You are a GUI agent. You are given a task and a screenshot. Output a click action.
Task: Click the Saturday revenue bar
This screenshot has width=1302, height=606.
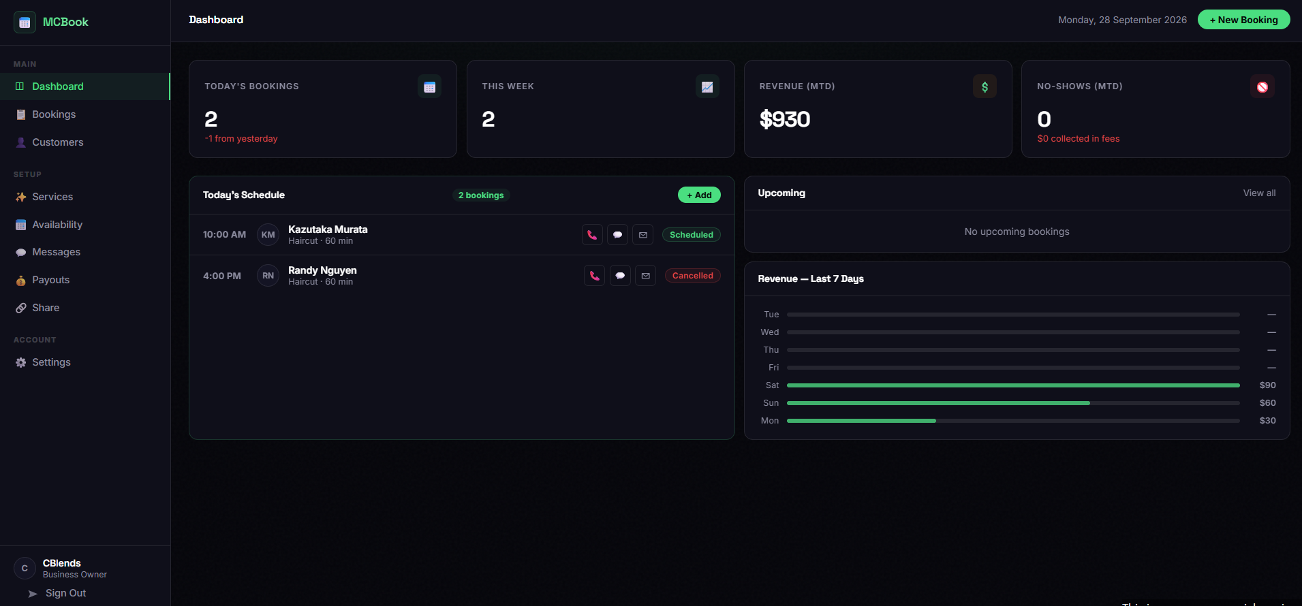point(1013,385)
